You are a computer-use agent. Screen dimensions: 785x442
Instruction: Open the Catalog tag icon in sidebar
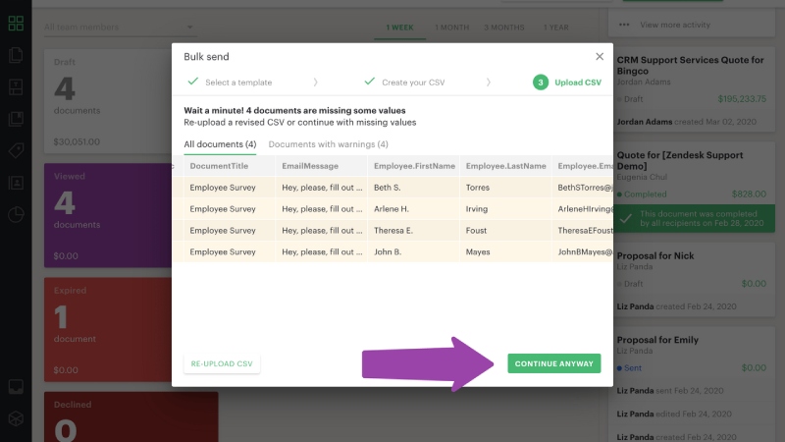click(16, 150)
